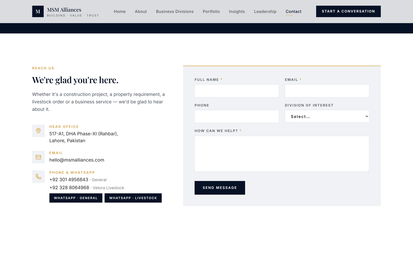Click the phone handset icon
Viewport: 413px width, 258px height.
[x=38, y=177]
